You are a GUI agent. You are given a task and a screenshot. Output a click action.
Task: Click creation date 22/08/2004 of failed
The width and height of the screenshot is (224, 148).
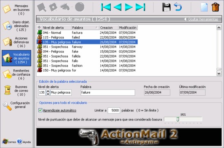click(x=108, y=37)
